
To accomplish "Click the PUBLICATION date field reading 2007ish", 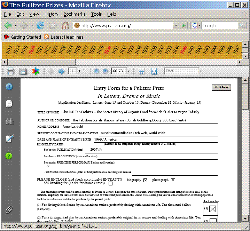I will (151, 150).
